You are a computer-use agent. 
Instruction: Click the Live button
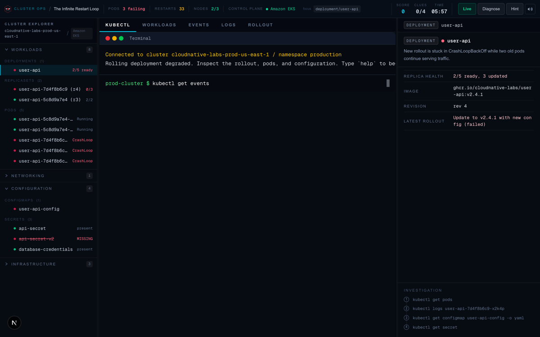467,9
